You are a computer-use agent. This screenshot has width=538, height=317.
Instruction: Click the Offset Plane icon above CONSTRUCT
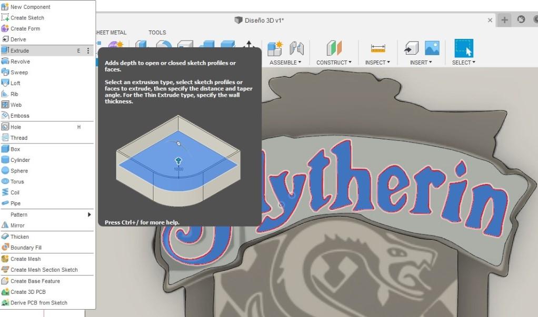[334, 48]
